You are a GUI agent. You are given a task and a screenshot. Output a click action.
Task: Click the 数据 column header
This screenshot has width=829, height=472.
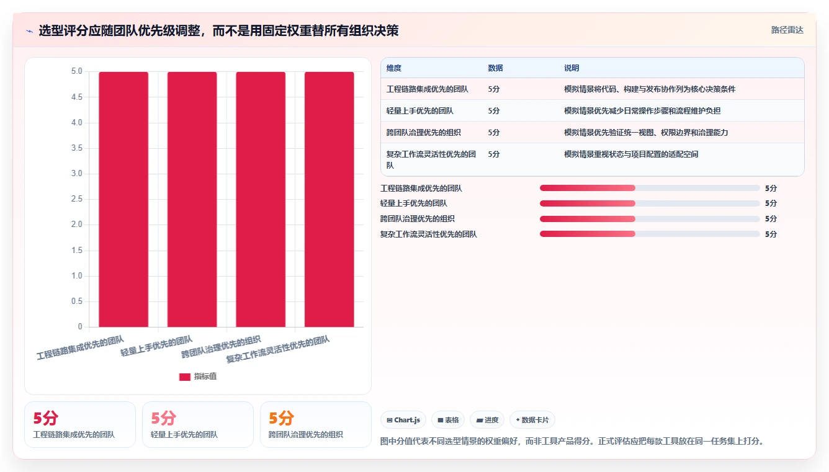tap(496, 68)
